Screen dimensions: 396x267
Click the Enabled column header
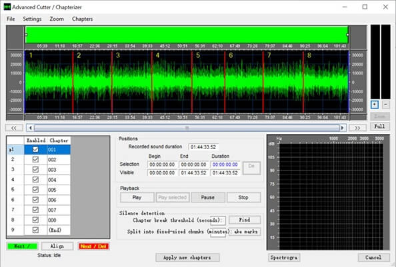pyautogui.click(x=35, y=140)
